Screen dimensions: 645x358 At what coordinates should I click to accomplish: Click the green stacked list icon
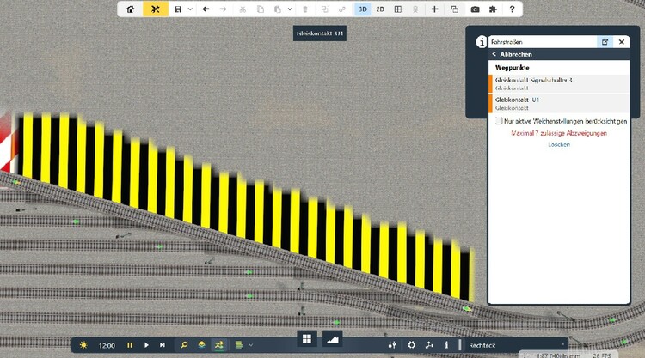(238, 345)
